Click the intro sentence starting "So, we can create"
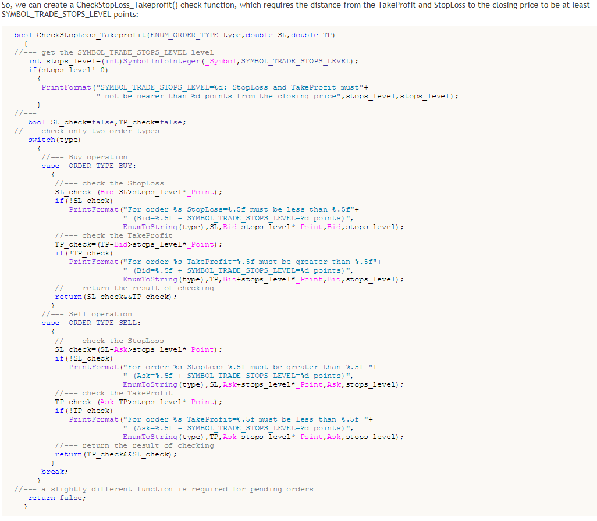Image resolution: width=597 pixels, height=521 pixels. coord(296,9)
